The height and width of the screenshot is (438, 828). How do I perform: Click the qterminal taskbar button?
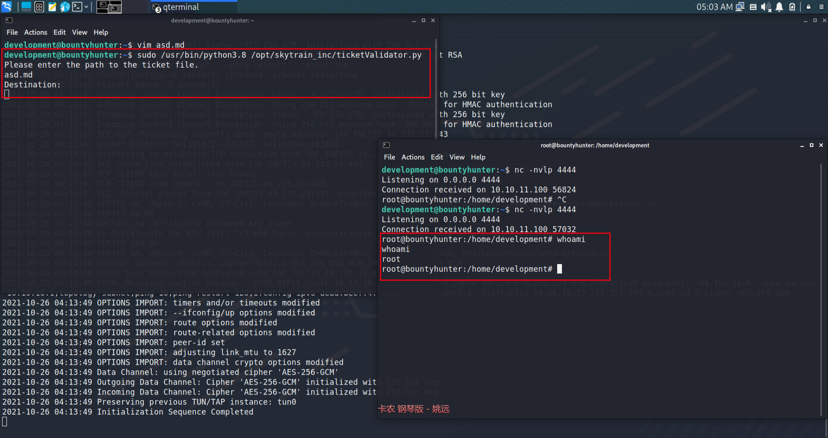(193, 7)
